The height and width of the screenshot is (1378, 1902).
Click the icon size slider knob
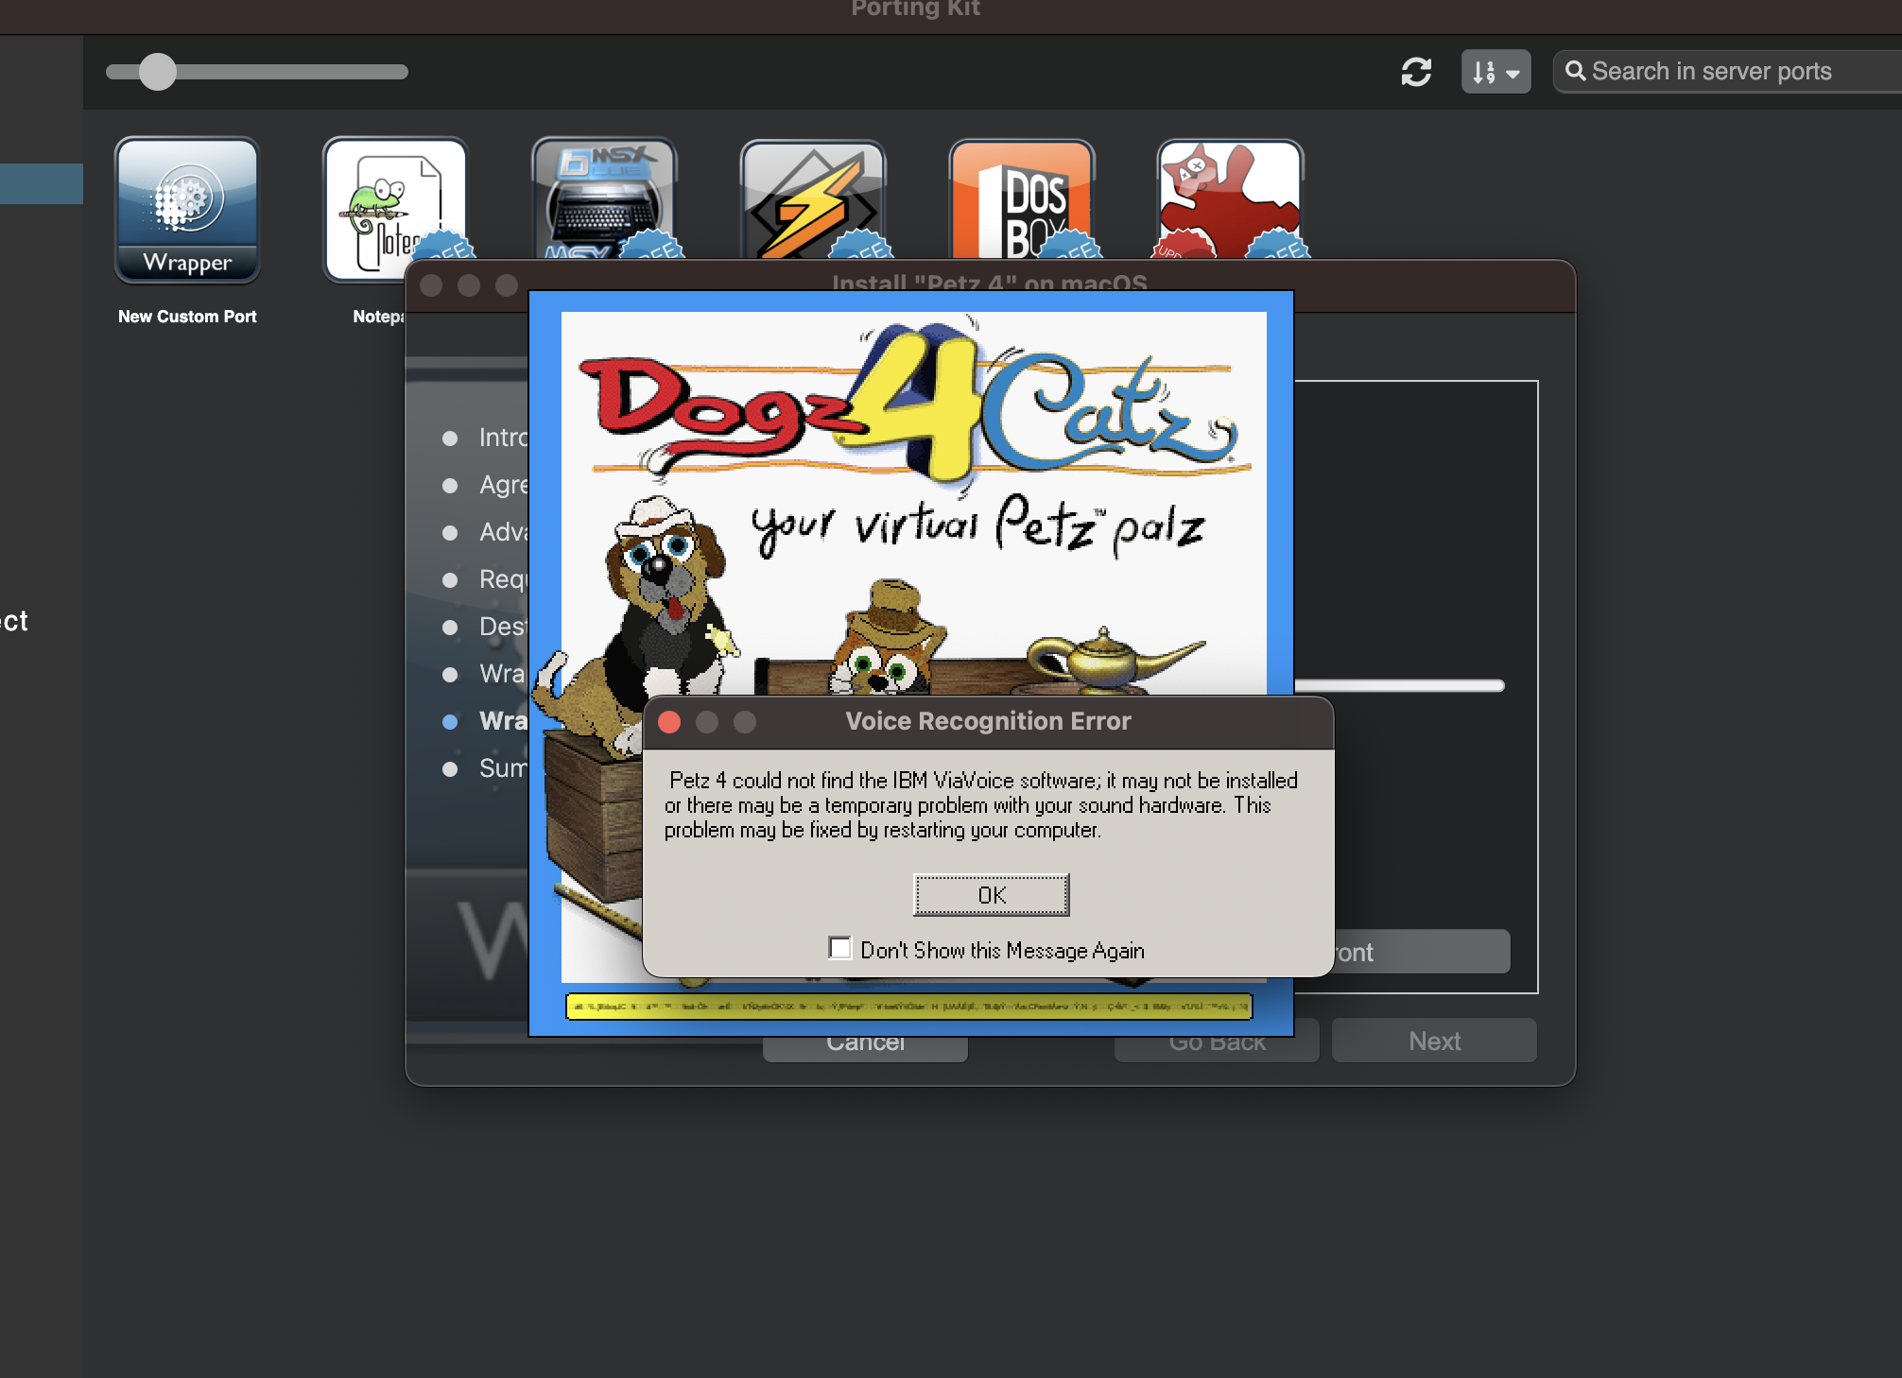coord(158,72)
